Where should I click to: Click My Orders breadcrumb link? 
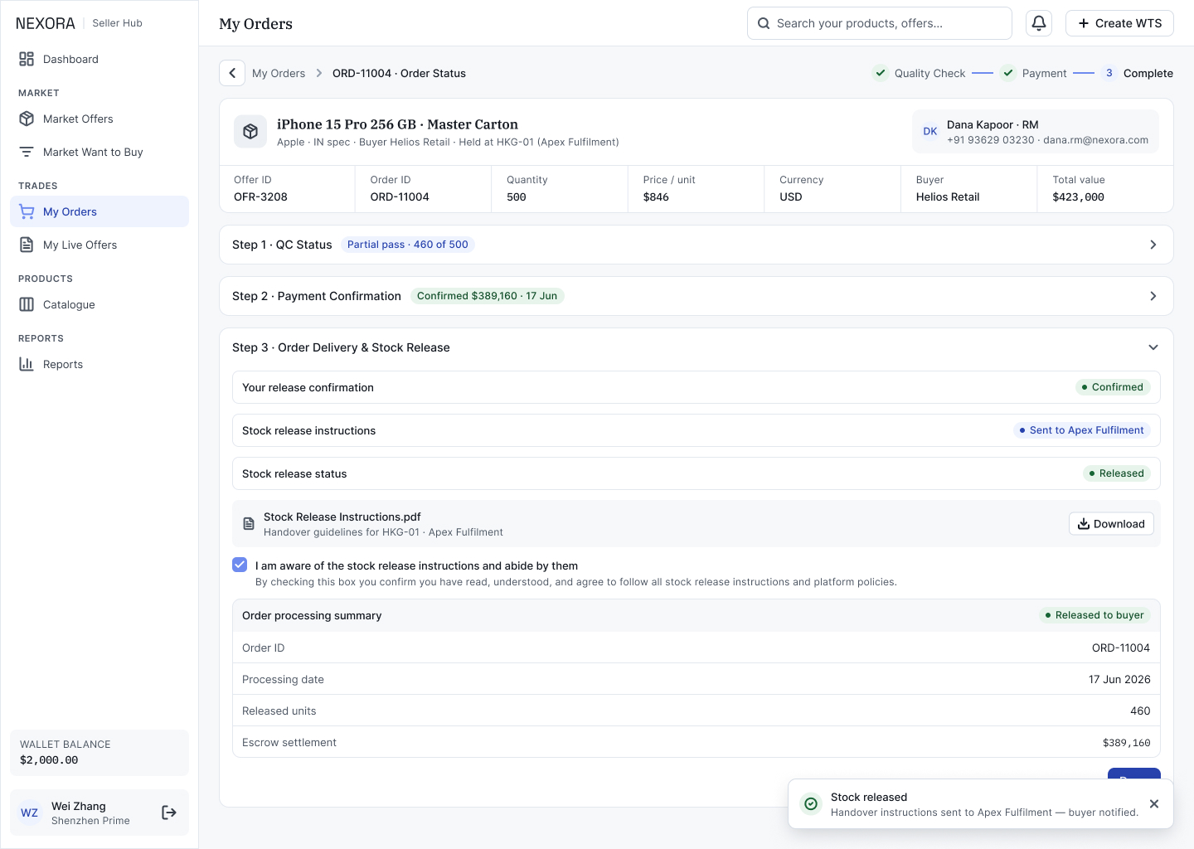[279, 73]
